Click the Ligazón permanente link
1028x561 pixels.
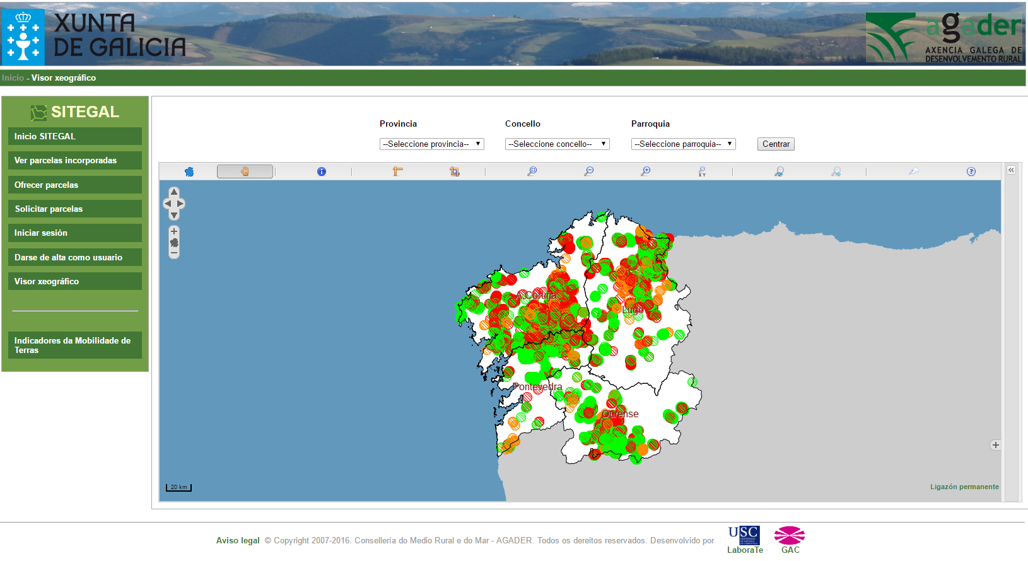tap(964, 487)
